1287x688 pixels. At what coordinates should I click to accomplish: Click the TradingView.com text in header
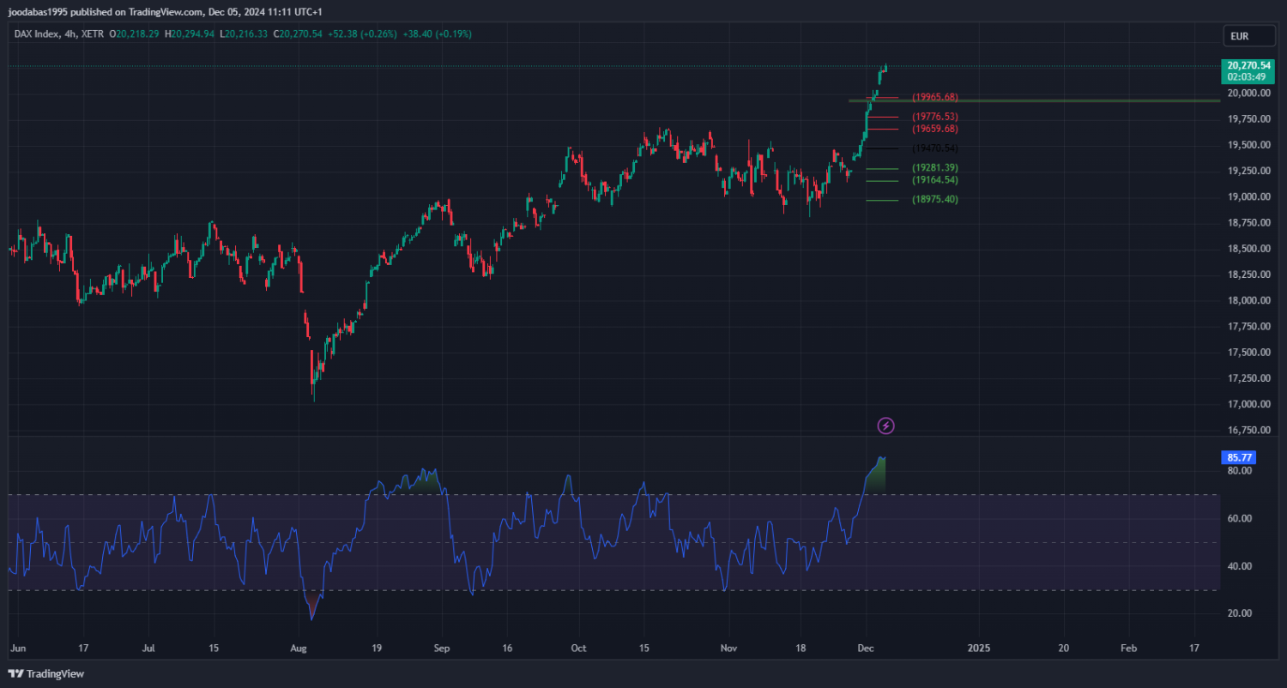(166, 12)
